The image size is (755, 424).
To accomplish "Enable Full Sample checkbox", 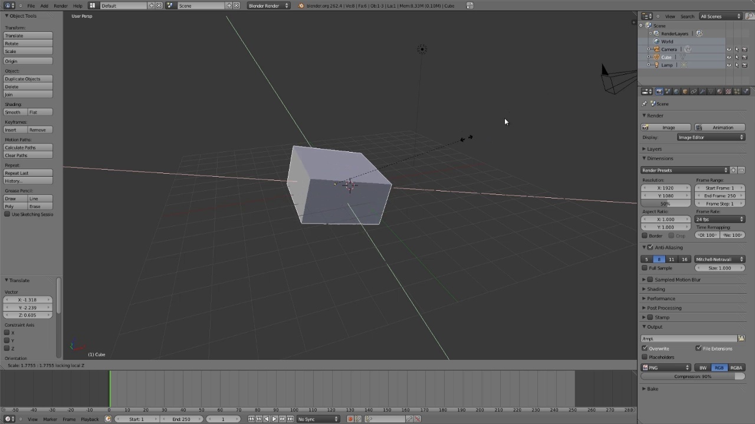I will tap(645, 268).
